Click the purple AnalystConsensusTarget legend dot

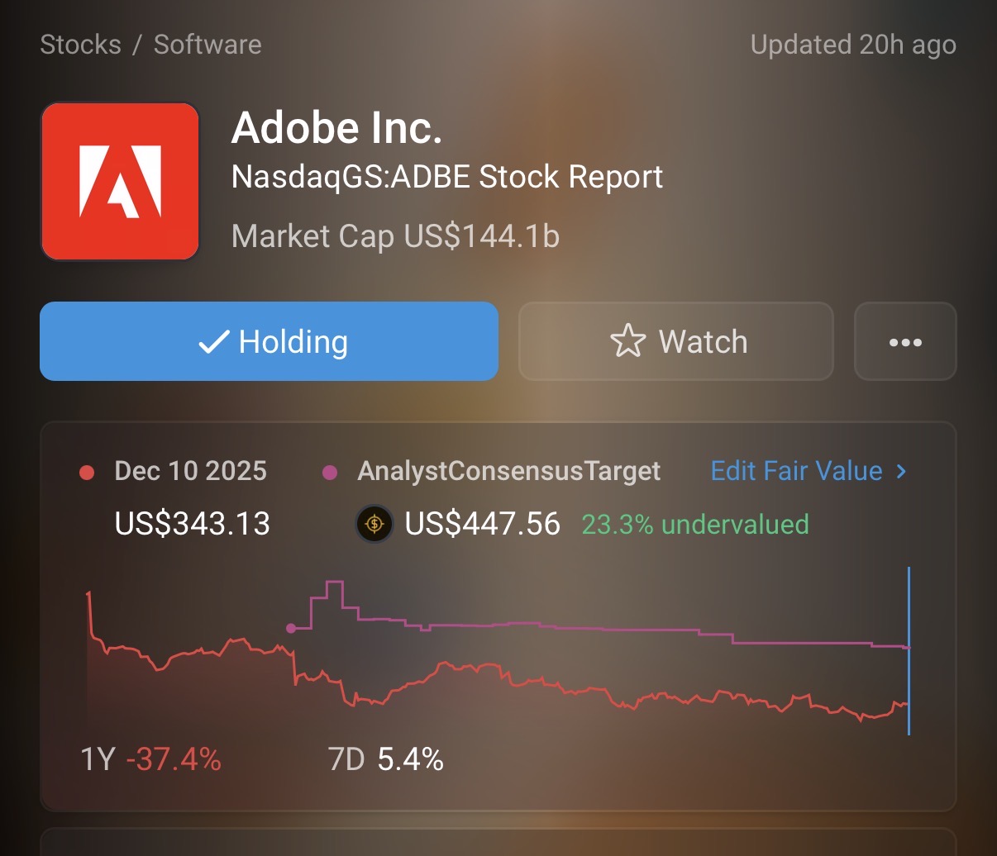pos(330,473)
